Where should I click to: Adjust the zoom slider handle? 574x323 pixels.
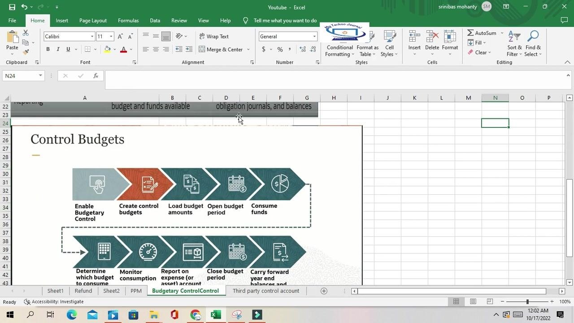pos(527,301)
